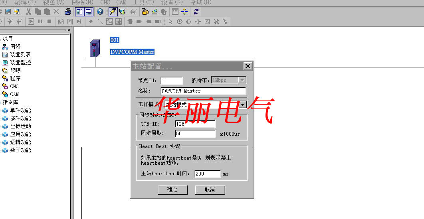This screenshot has height=219, width=424.
Task: Select the arrow pointer tool icon
Action: point(170,21)
